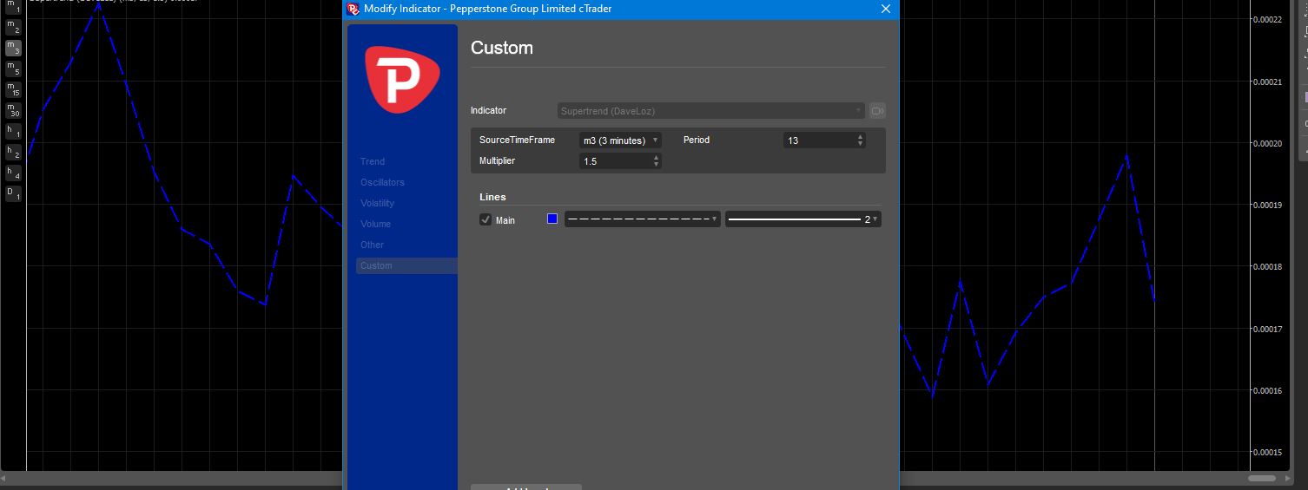This screenshot has height=490, width=1308.
Task: Select the m1 timeframe button
Action: (13, 7)
